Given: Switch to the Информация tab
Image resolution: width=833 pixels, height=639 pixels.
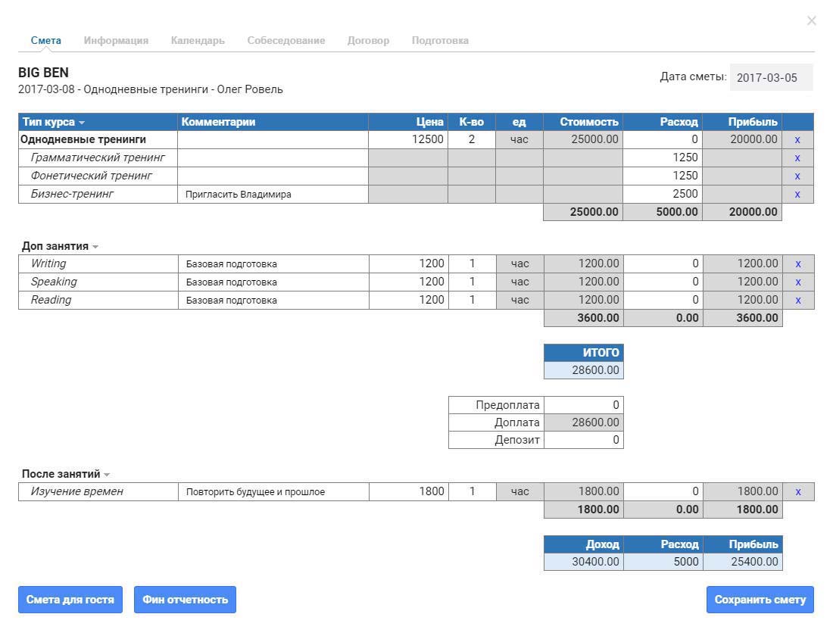Looking at the screenshot, I should [x=116, y=40].
